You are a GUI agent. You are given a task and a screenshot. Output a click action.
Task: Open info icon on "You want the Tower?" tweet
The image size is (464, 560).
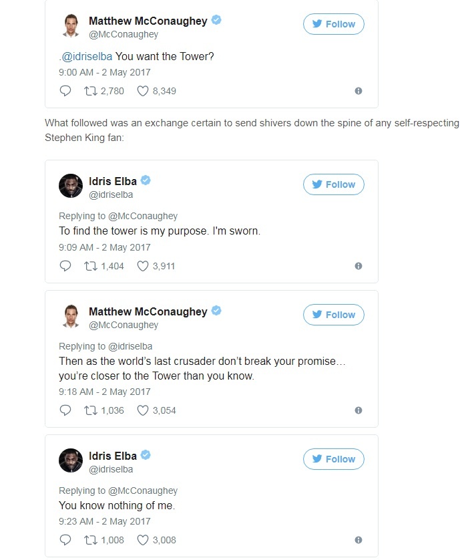click(x=359, y=91)
